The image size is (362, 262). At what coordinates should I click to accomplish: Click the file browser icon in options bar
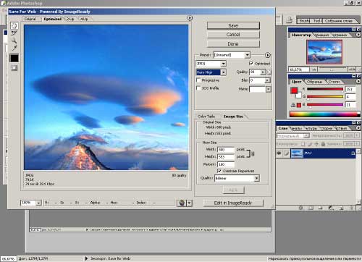click(x=289, y=20)
